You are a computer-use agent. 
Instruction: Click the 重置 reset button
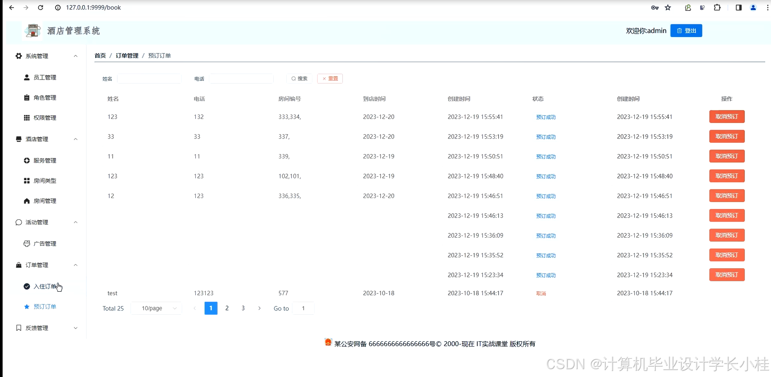click(x=330, y=78)
